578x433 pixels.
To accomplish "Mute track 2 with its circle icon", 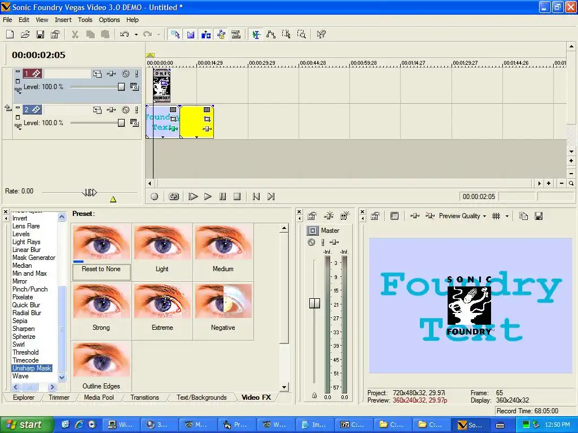I will pos(126,110).
